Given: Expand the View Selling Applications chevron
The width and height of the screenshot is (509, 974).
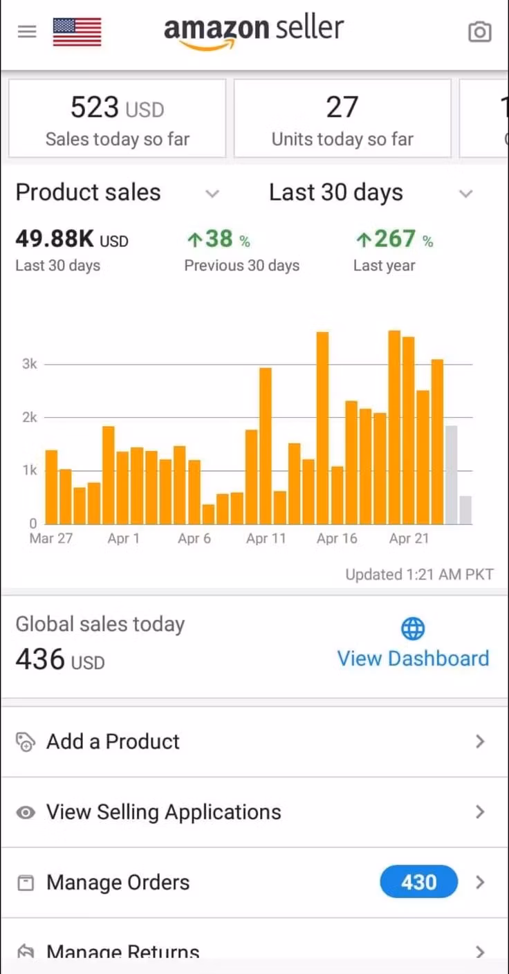Looking at the screenshot, I should click(x=480, y=812).
